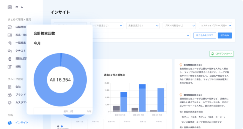This screenshot has width=243, height=129.
Task: Download data with CSVダウンロード button
Action: tap(221, 54)
